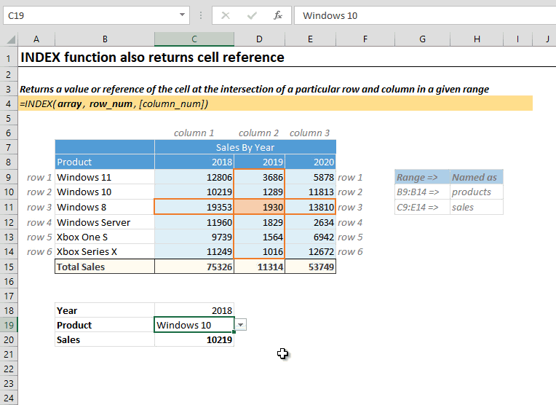The height and width of the screenshot is (405, 556).
Task: Select the Windows 10 cell in the products list
Action: (x=105, y=192)
